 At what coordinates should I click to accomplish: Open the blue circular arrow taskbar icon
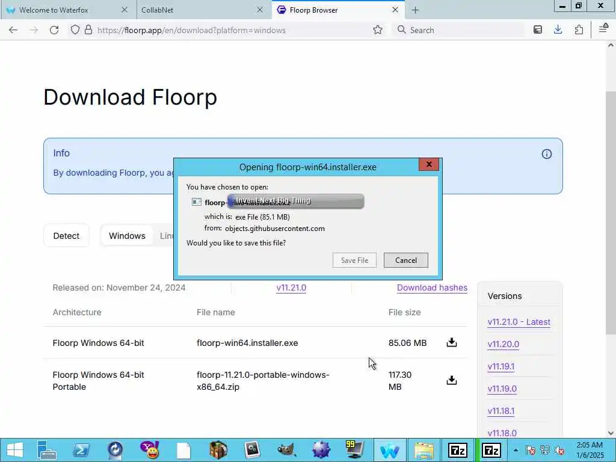click(115, 450)
